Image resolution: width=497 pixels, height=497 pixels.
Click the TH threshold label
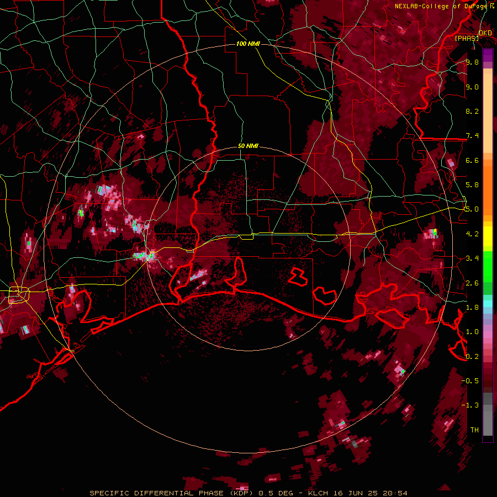[474, 430]
